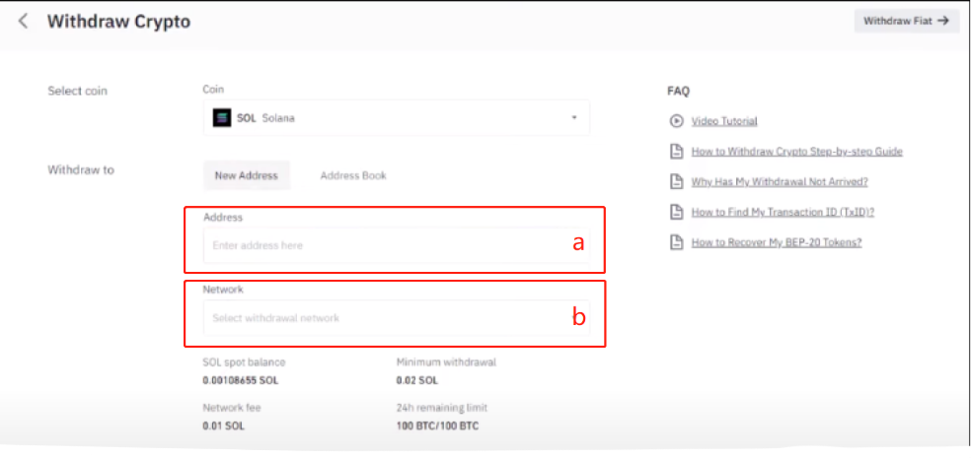This screenshot has height=458, width=971.
Task: Expand the coin dropdown caret
Action: tap(574, 117)
